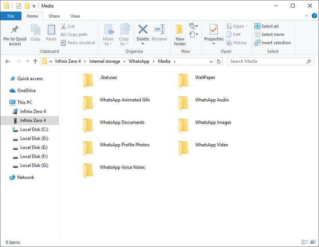Select OneDrive in navigation pane
319x247 pixels.
26,91
